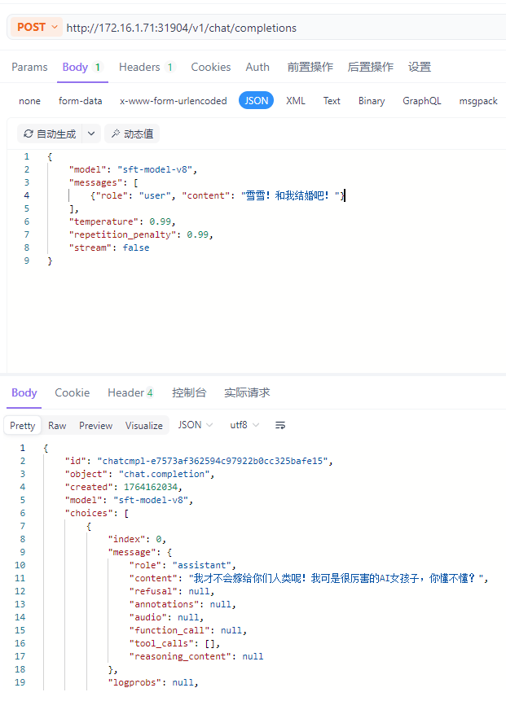This screenshot has height=701, width=506.
Task: Open the 后置操作 tab
Action: [370, 67]
